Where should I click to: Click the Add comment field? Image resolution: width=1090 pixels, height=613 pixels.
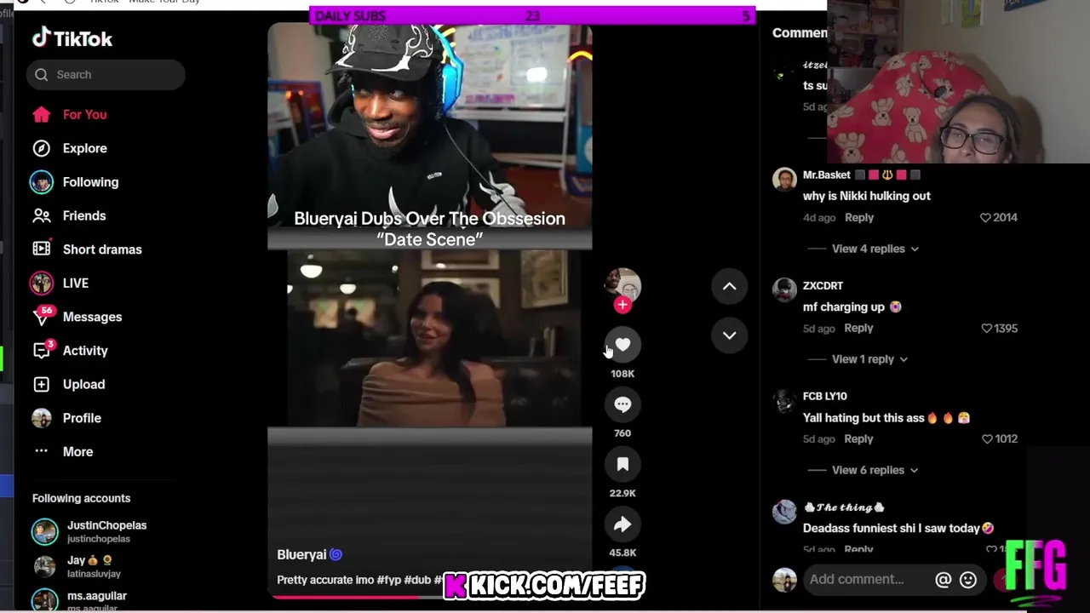click(x=869, y=580)
